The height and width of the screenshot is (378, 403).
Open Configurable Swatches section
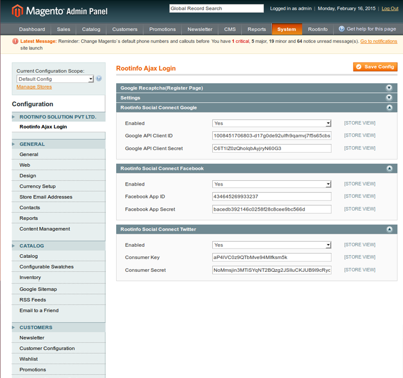point(58,267)
